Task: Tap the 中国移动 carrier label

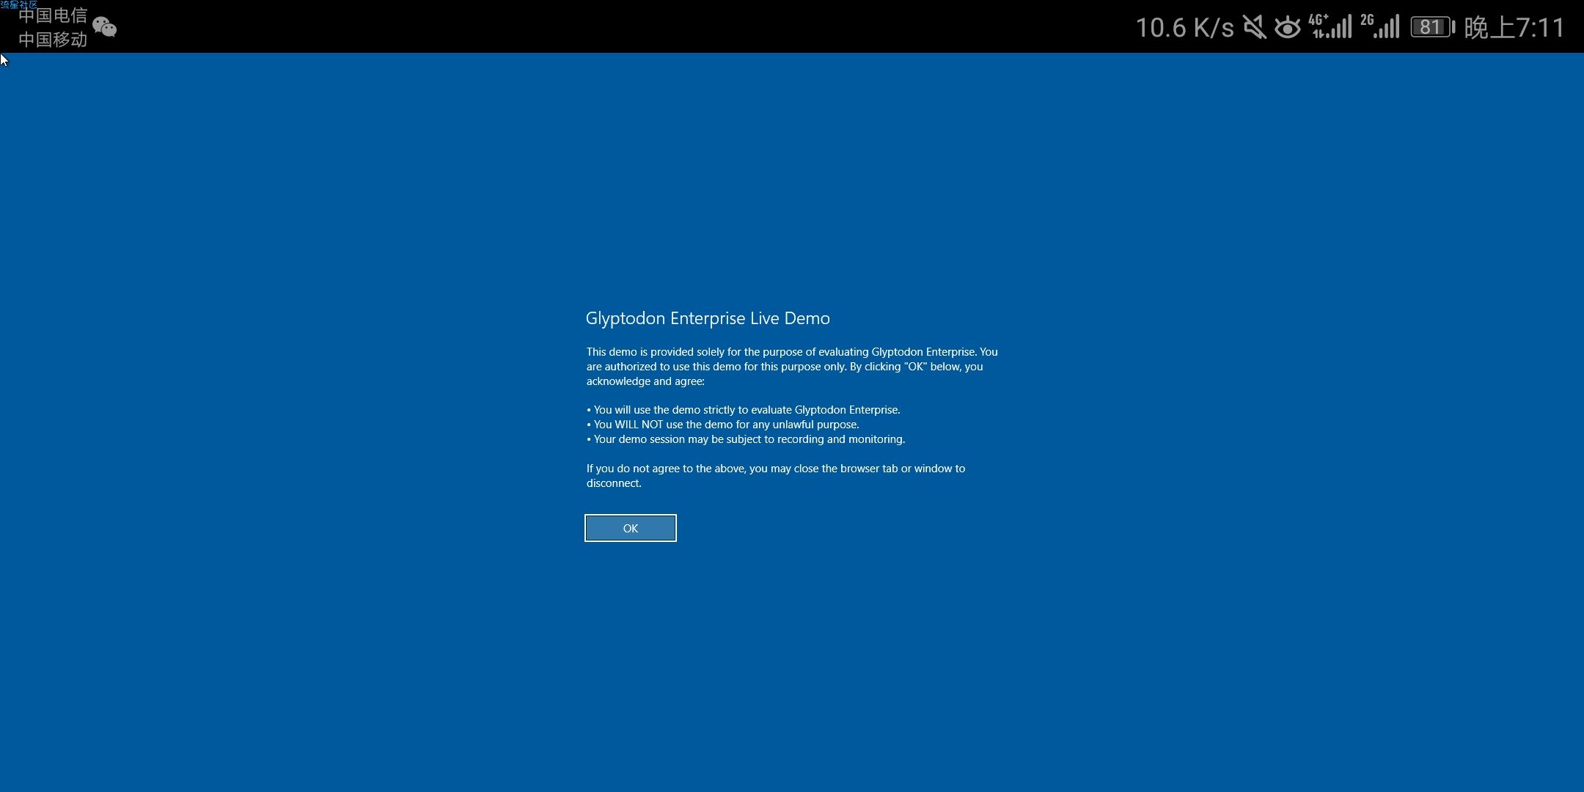Action: [53, 40]
